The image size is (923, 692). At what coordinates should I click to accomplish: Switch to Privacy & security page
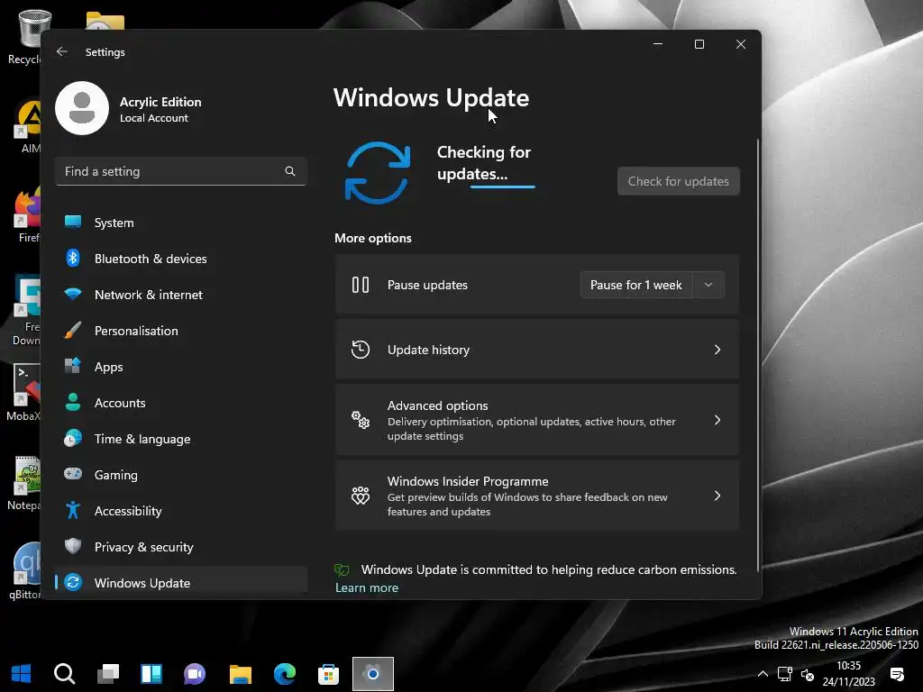(180, 547)
